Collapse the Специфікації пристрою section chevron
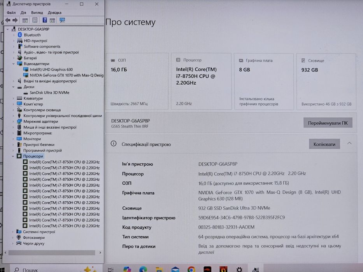Viewport: 363px width, 272px height. click(349, 143)
